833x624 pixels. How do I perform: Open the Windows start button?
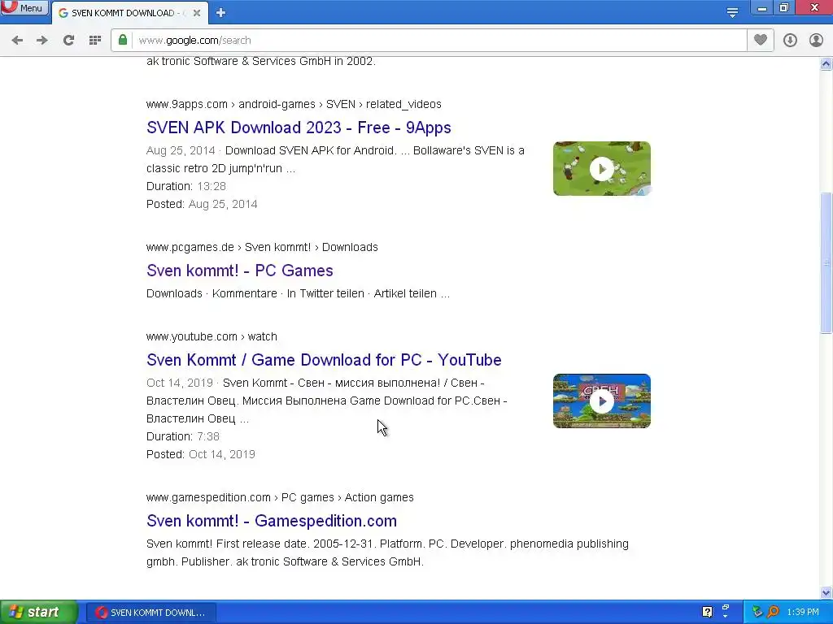(38, 613)
